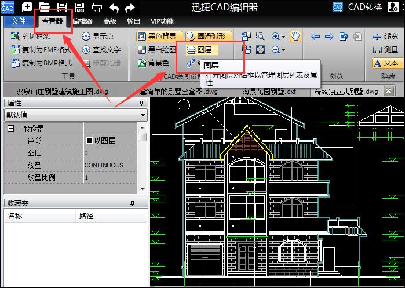Open 查找文字 find text tool
Viewport: 405px width, 288px height.
(x=101, y=50)
